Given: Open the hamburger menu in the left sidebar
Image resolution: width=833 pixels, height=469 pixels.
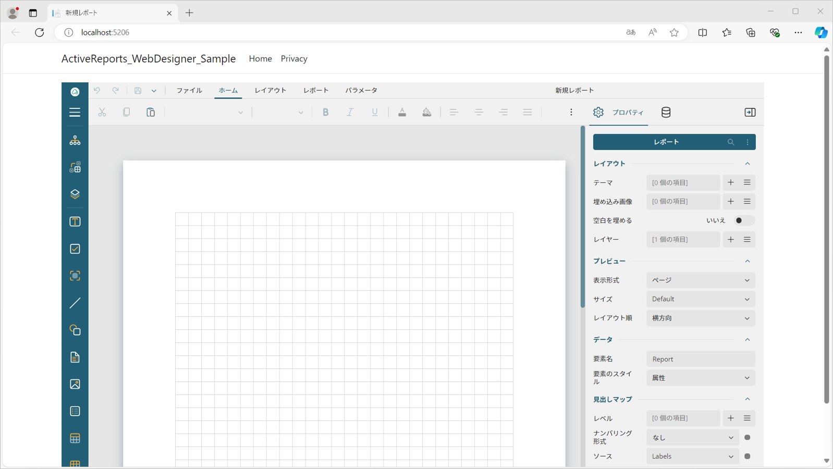Looking at the screenshot, I should tap(75, 112).
